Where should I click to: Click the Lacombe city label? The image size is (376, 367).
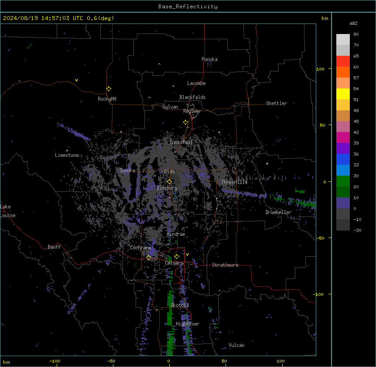point(196,83)
